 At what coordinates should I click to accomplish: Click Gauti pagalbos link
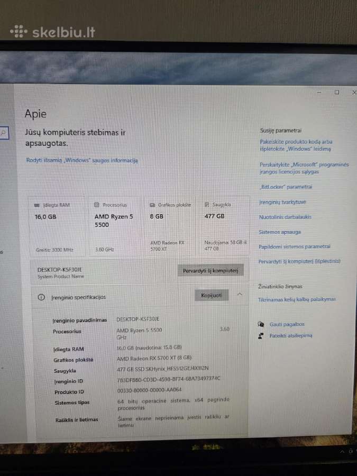coord(287,324)
